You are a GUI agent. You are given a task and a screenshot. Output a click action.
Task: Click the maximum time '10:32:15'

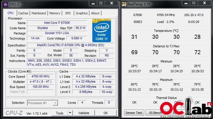(155, 89)
